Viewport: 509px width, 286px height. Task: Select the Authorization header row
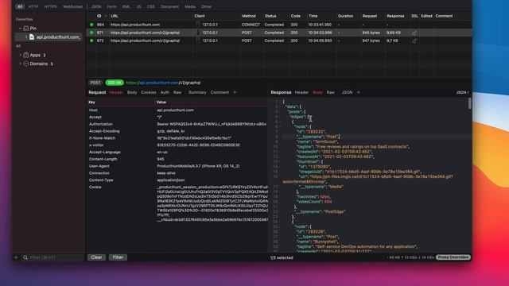(177, 124)
